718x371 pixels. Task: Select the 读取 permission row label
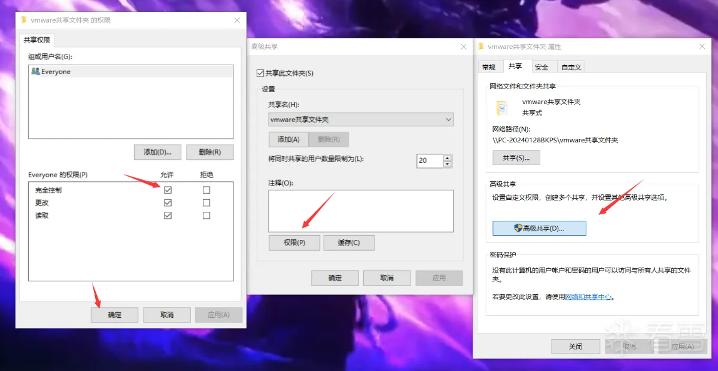click(42, 215)
